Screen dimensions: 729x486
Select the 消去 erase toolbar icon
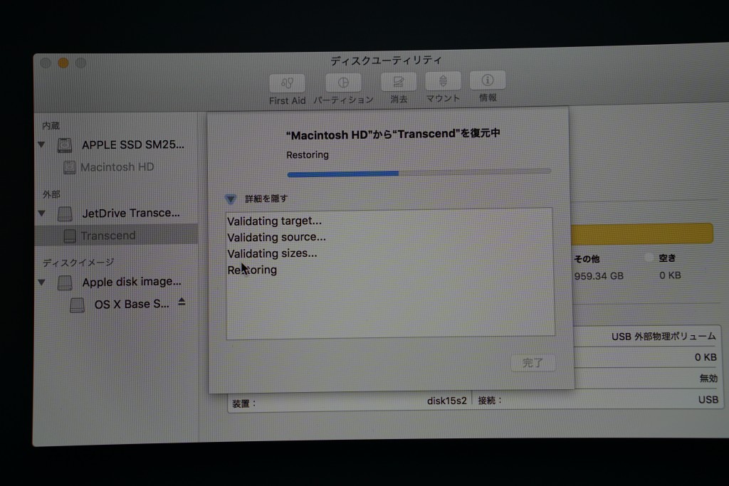point(399,82)
